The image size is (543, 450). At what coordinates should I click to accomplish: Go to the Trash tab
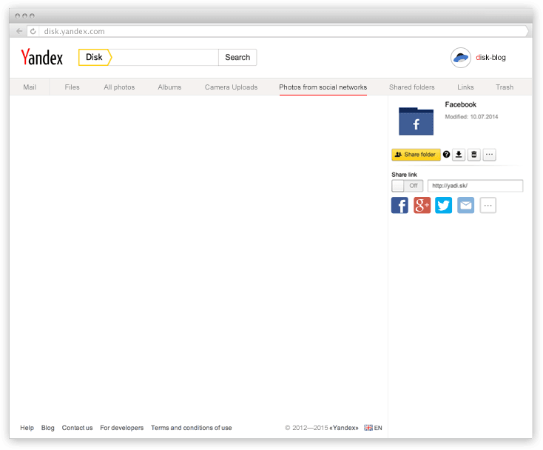coord(505,87)
